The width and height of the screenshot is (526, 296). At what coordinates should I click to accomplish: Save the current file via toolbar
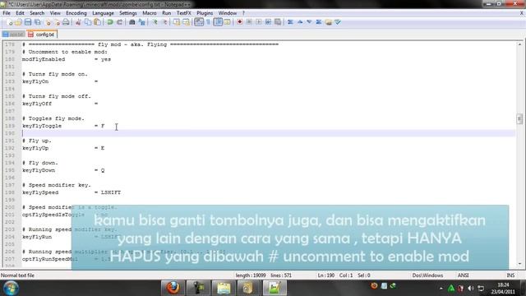click(x=28, y=22)
